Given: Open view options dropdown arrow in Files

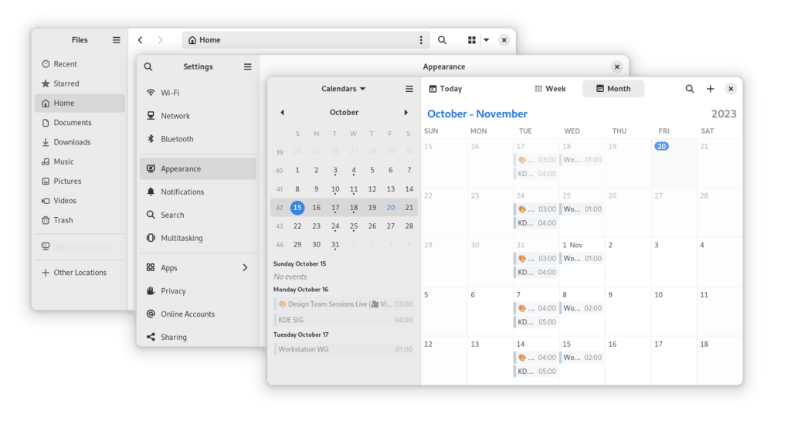Looking at the screenshot, I should tap(486, 40).
